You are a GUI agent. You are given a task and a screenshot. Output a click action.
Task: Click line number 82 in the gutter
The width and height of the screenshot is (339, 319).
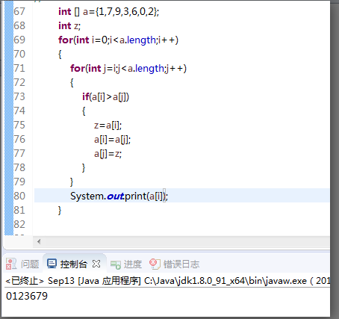pyautogui.click(x=19, y=225)
